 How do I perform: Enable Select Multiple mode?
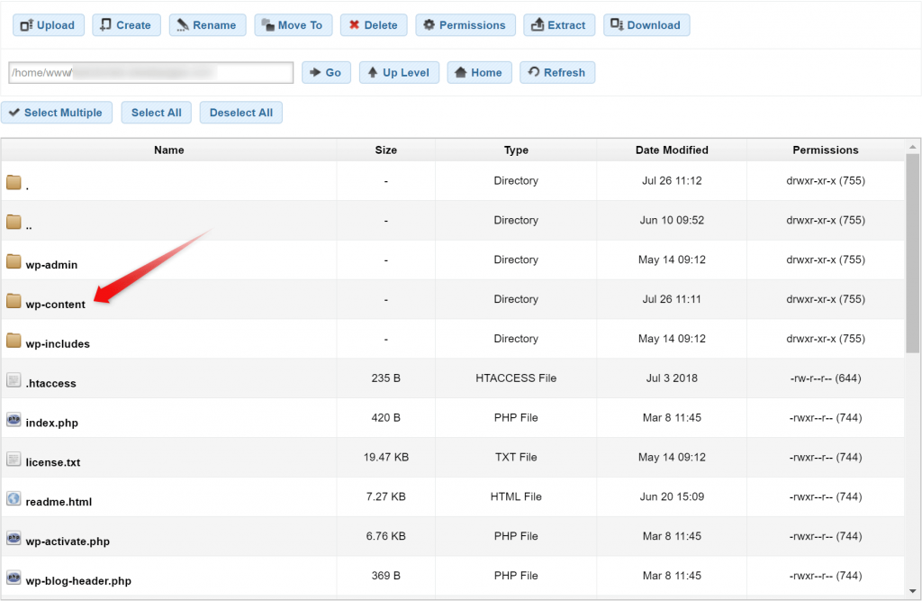[57, 113]
